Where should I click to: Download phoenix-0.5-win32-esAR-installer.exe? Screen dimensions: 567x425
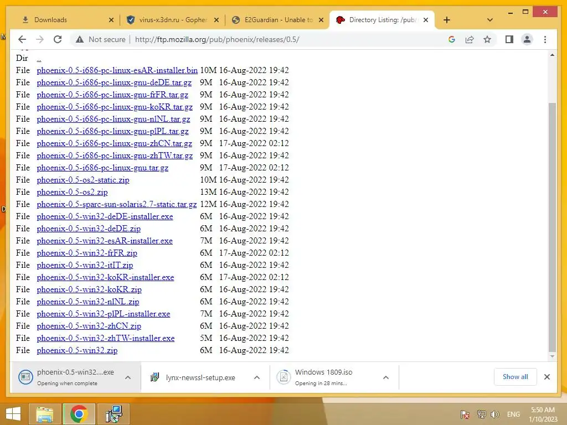[x=105, y=241]
